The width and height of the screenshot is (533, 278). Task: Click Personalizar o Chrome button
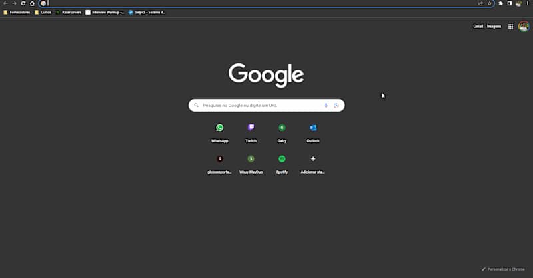click(503, 269)
